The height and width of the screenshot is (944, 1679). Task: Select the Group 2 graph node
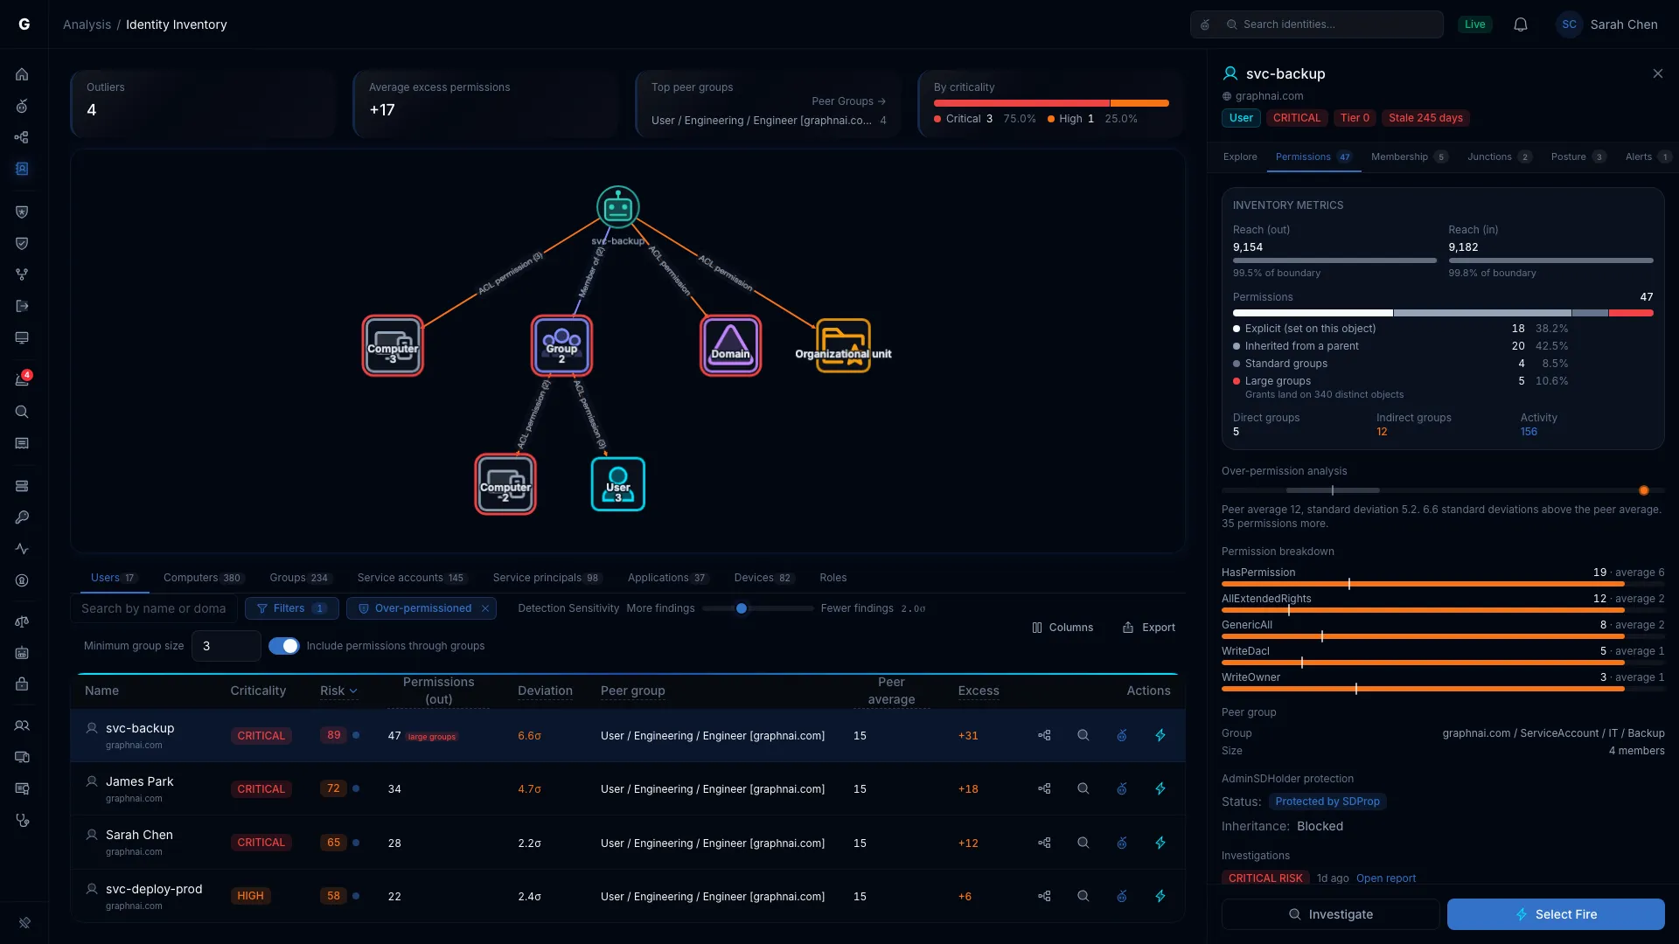pos(561,346)
